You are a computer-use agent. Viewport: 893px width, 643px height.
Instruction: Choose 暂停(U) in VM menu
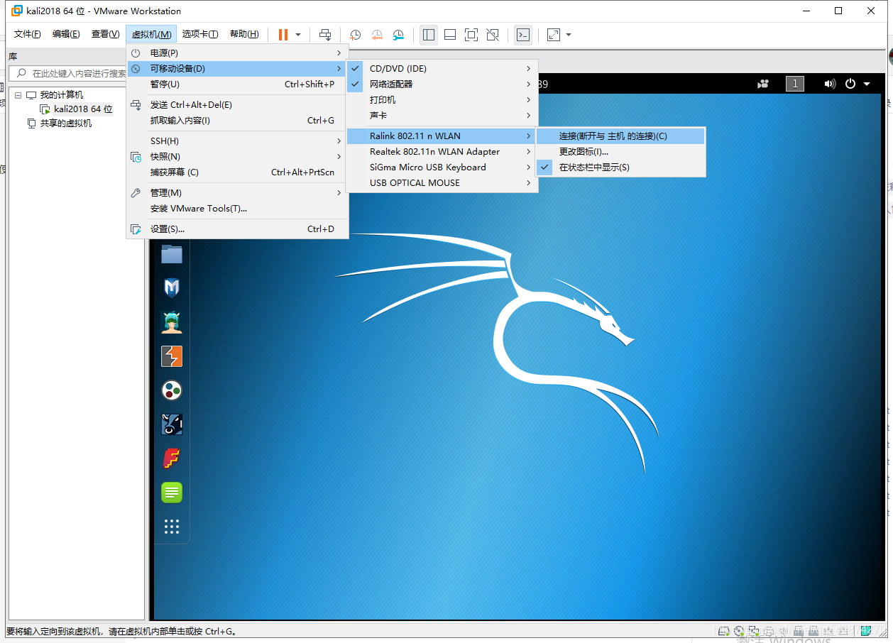(238, 84)
